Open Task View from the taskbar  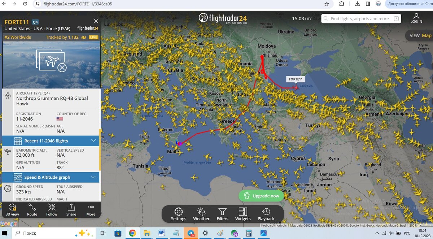click(x=103, y=233)
